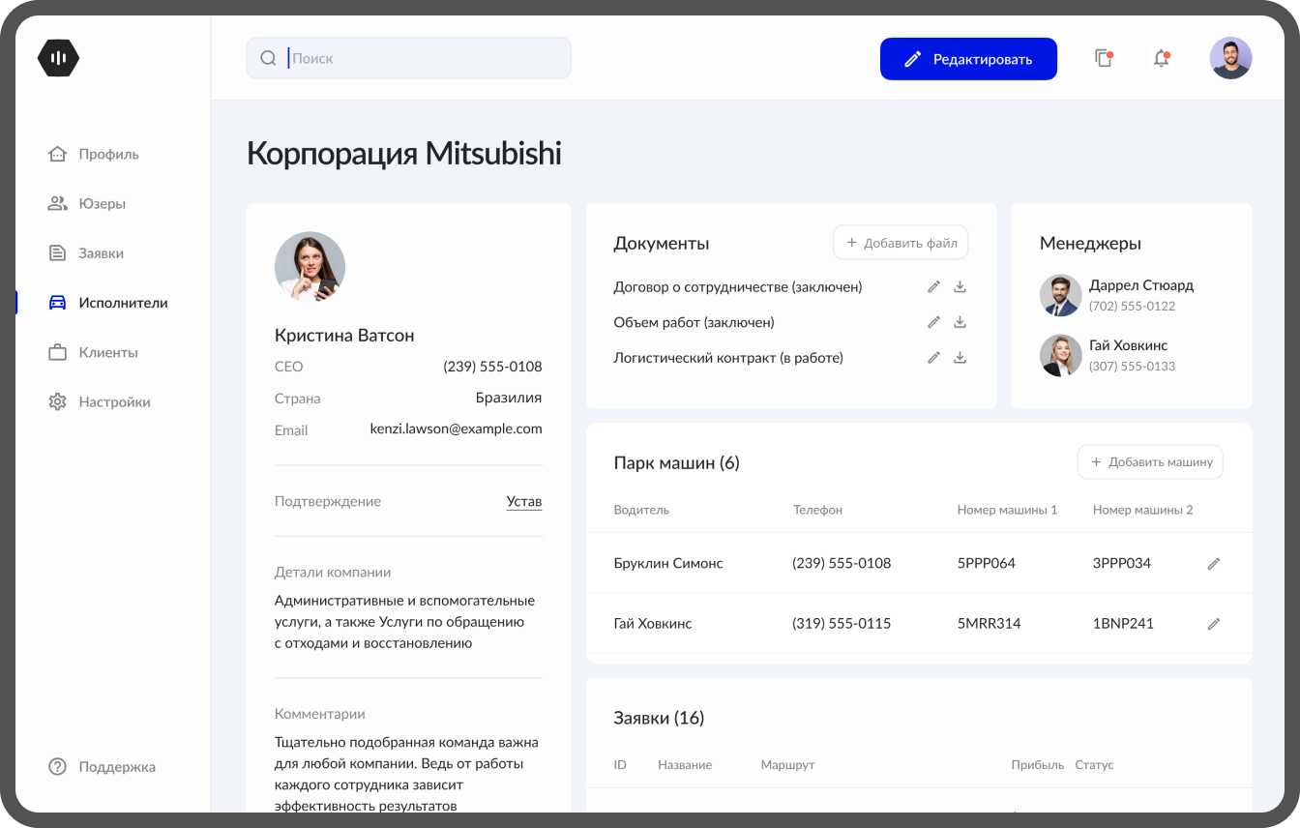Screen dimensions: 1300x828
Task: Click the name Кристина Ватсон
Action: point(344,336)
